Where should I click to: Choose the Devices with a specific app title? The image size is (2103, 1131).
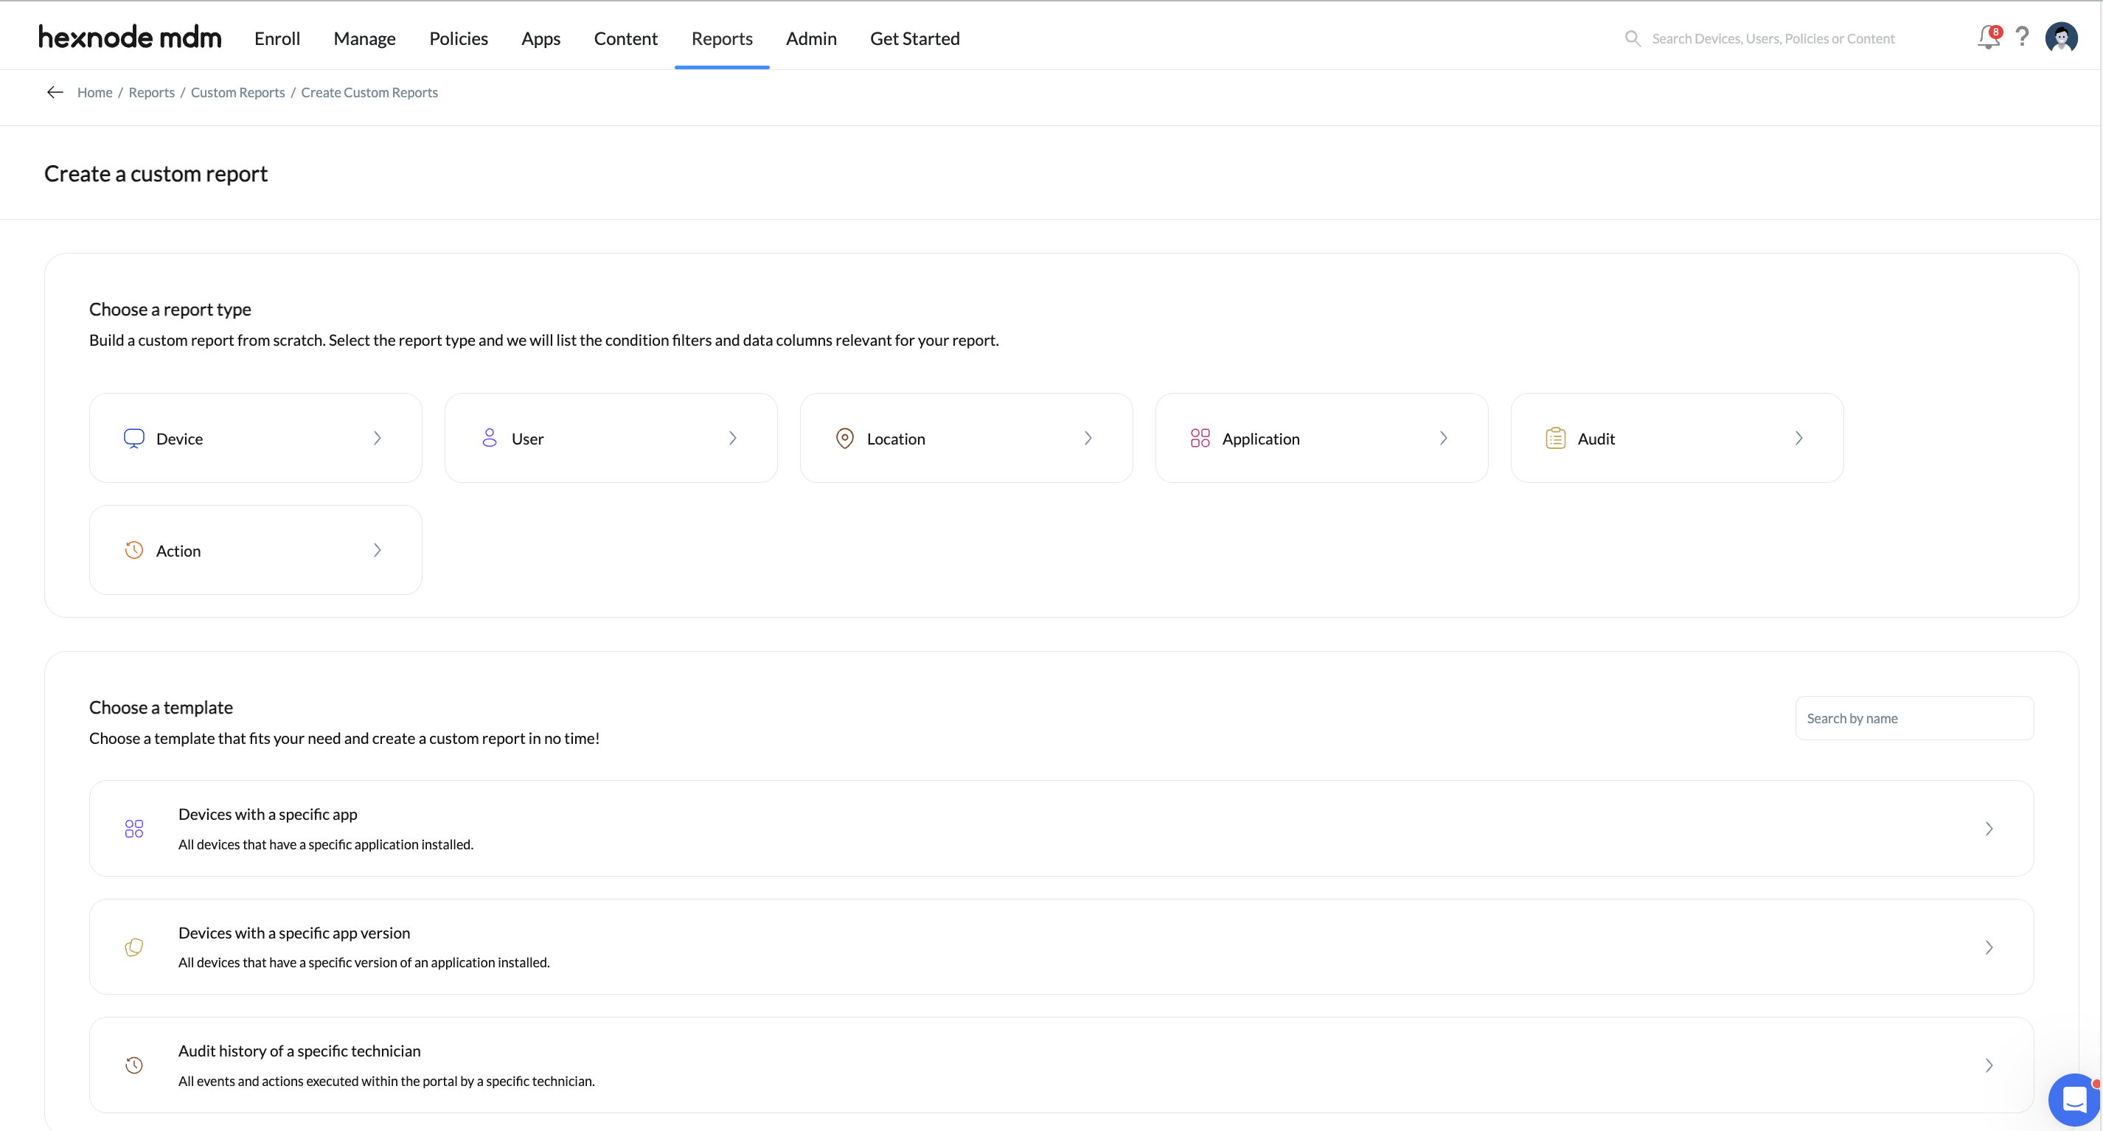click(x=268, y=815)
